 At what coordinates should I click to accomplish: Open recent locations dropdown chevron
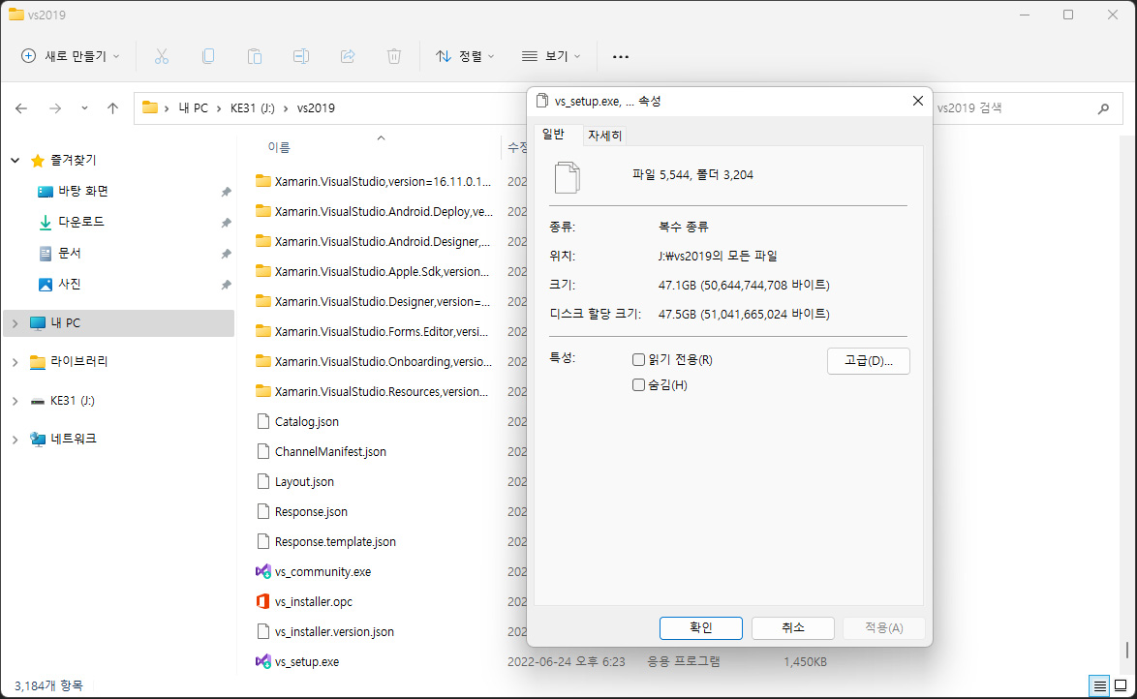85,108
